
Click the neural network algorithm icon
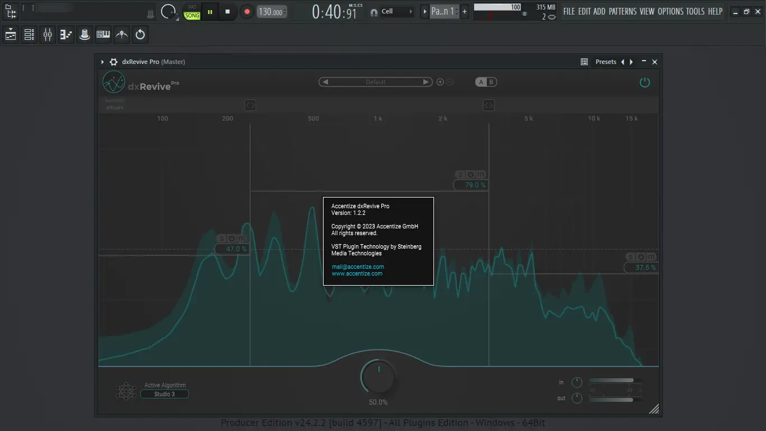(x=126, y=391)
